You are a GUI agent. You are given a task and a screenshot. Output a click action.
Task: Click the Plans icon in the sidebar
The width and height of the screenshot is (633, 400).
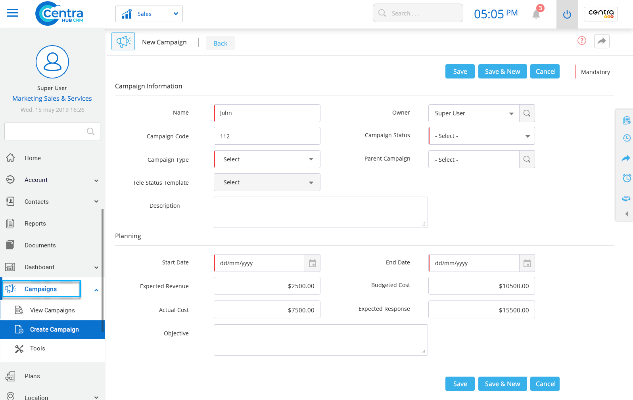[10, 376]
